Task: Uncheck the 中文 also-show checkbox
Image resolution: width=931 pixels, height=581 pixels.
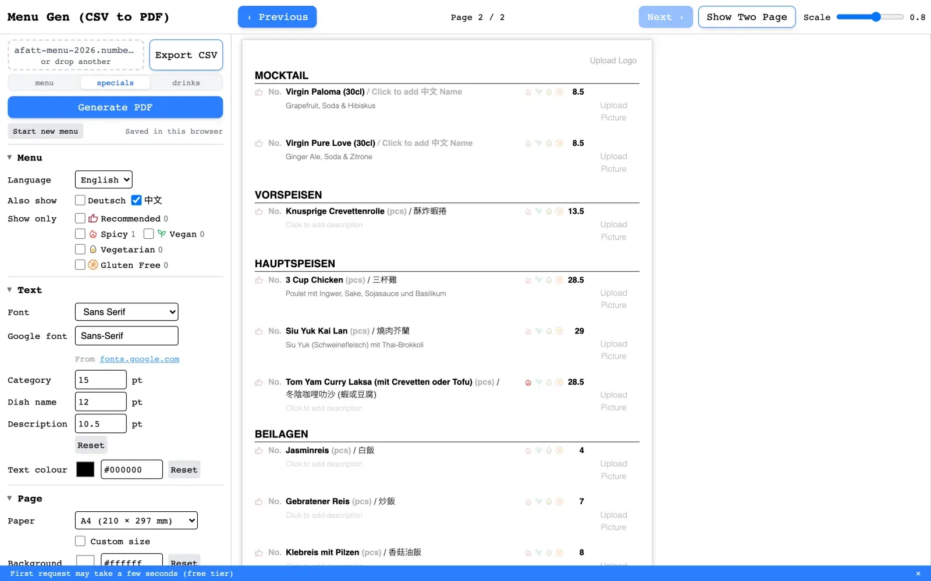Action: [136, 200]
